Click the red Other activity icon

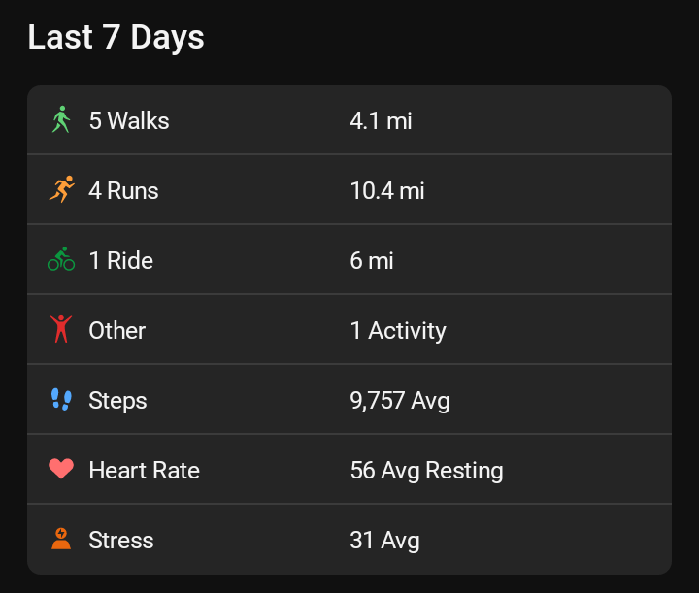coord(61,330)
